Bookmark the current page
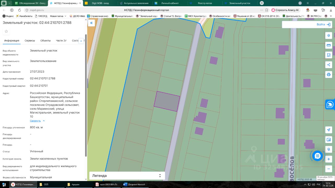Screen dimensions: 335x188 click(267, 10)
